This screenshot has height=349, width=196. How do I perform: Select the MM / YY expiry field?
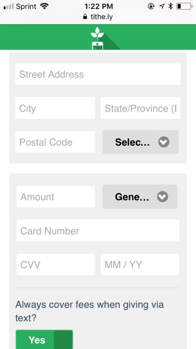(x=140, y=265)
